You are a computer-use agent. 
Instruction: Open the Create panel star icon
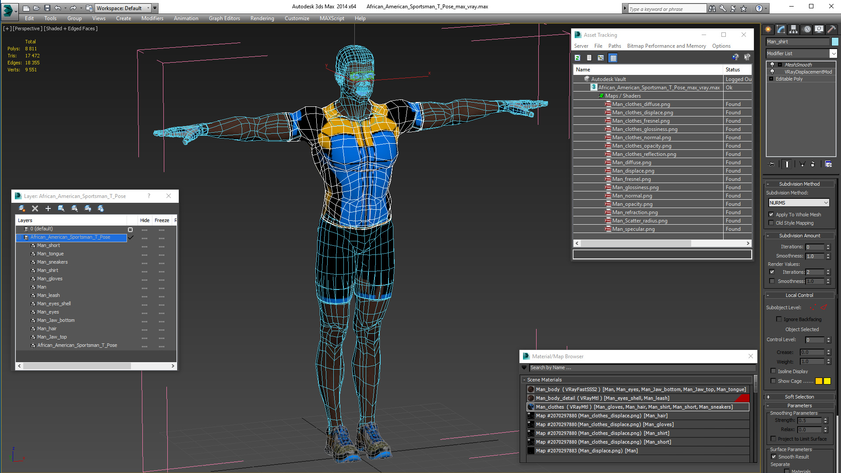pyautogui.click(x=768, y=29)
